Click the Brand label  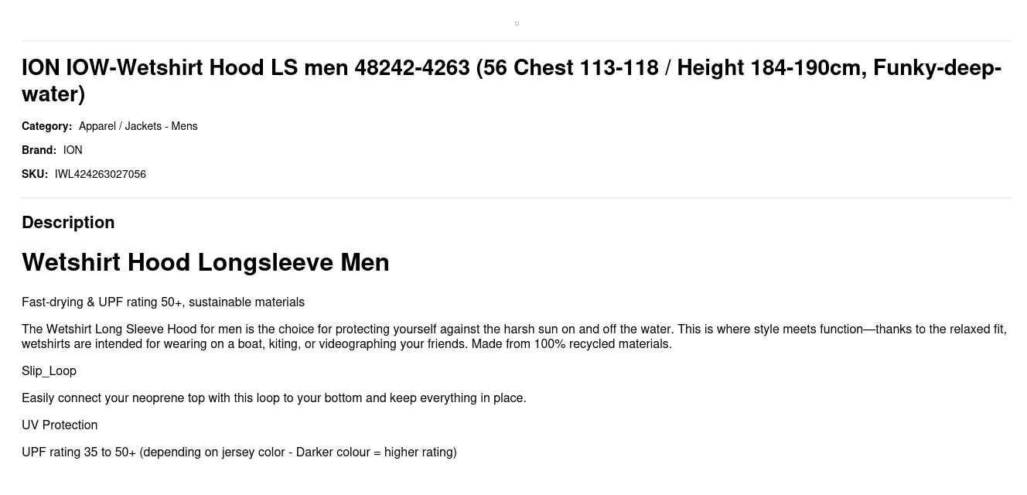[x=39, y=150]
